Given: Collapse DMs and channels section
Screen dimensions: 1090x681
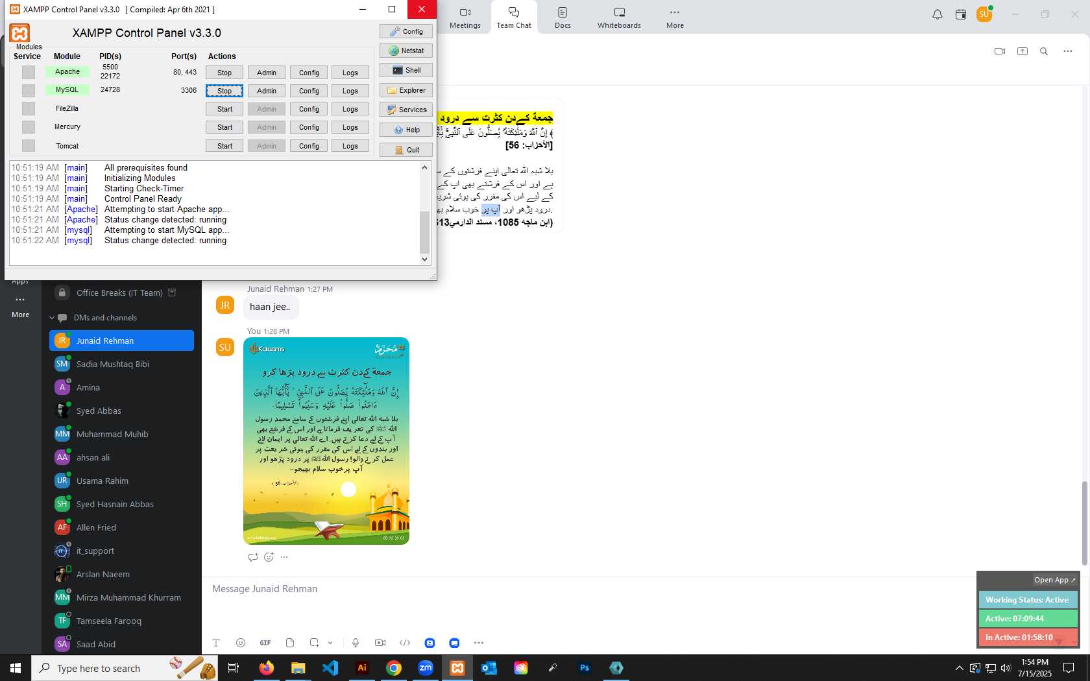Looking at the screenshot, I should tap(52, 318).
